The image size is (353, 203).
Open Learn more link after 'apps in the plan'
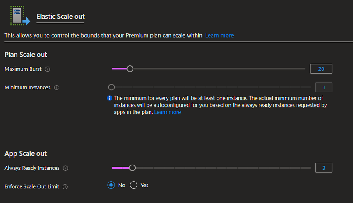168,112
